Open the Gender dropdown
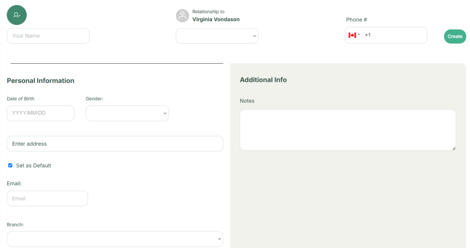The width and height of the screenshot is (470, 248). [x=127, y=113]
